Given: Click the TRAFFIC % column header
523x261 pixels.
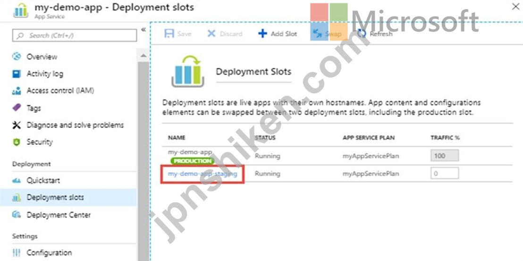Looking at the screenshot, I should 445,138.
